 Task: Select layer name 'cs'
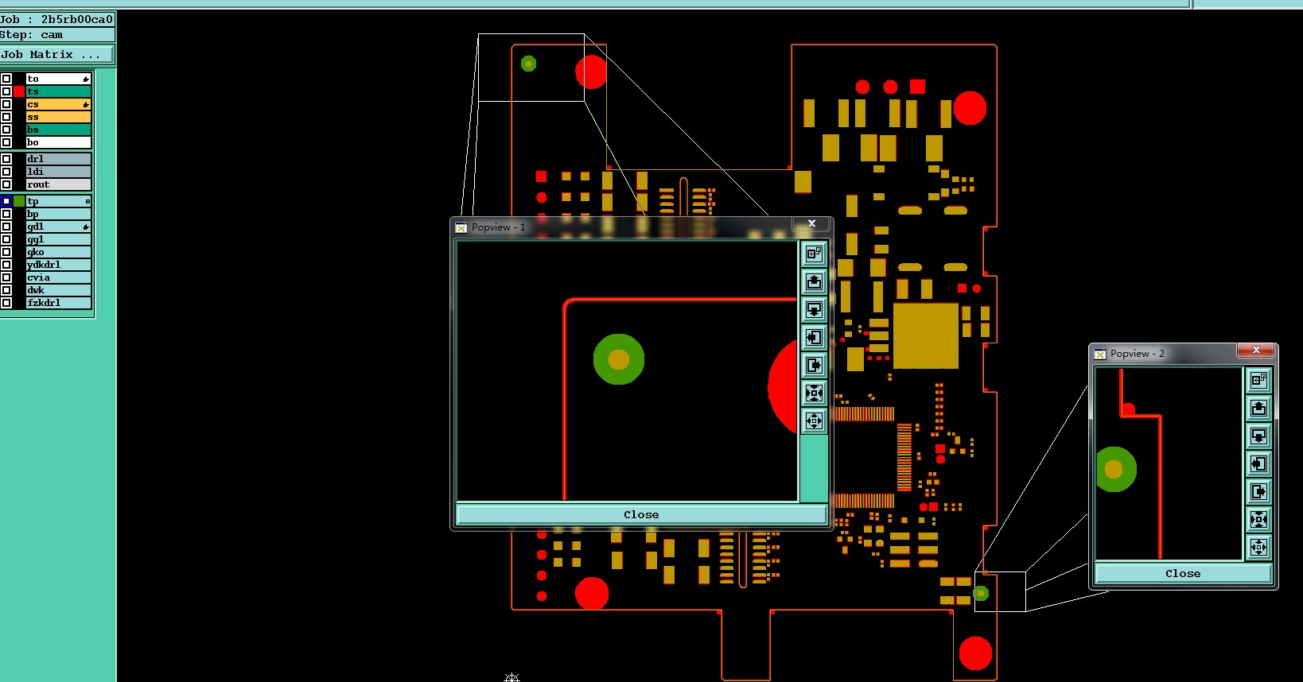(59, 104)
